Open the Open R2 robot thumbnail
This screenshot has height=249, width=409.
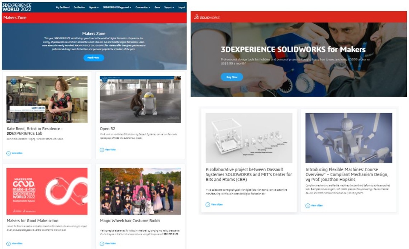140,99
